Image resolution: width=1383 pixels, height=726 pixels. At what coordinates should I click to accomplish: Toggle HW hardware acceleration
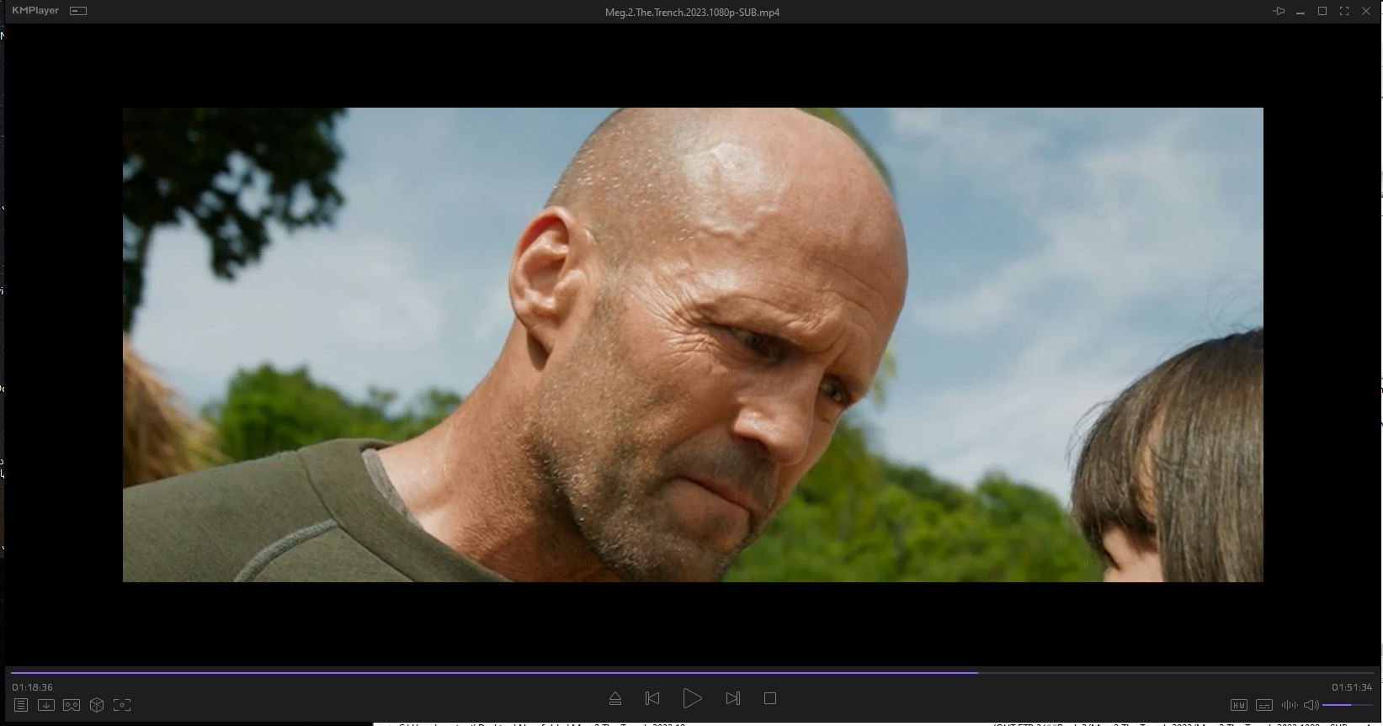coord(1239,705)
